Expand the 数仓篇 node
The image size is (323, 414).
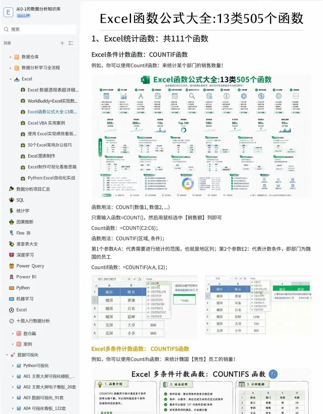click(x=13, y=333)
